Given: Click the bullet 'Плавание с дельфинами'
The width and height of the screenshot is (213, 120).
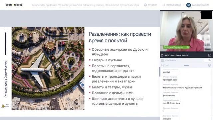Looking at the screenshot, I should pos(112,93).
